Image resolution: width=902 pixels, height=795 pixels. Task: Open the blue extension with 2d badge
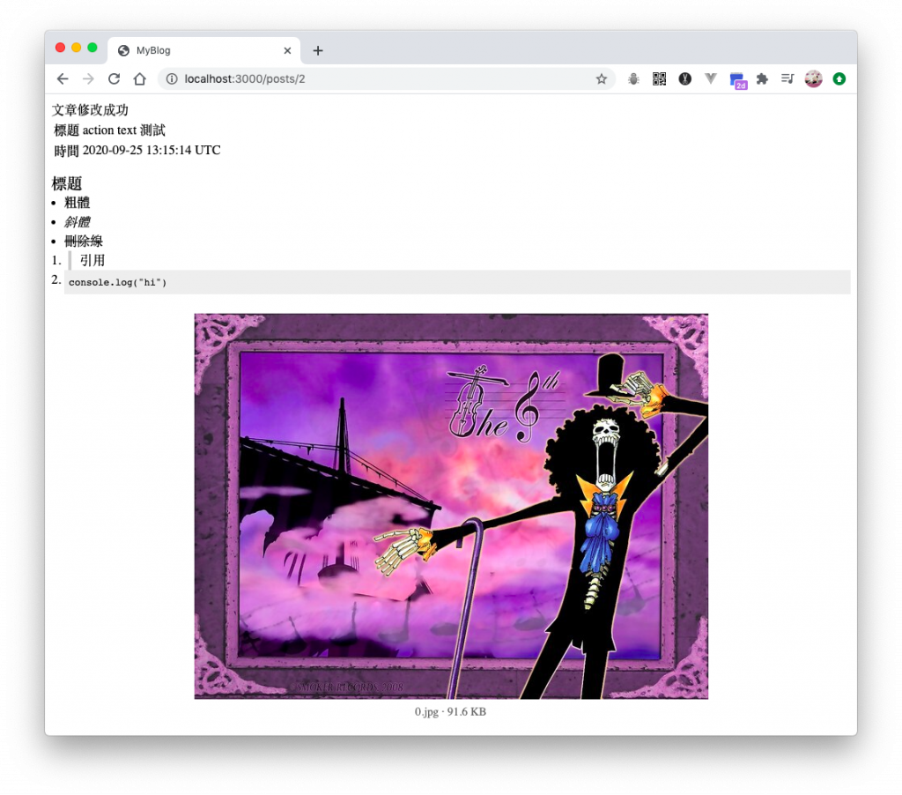(737, 80)
